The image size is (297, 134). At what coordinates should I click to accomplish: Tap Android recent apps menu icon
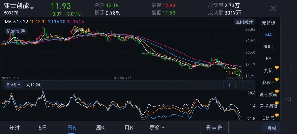coord(289,35)
